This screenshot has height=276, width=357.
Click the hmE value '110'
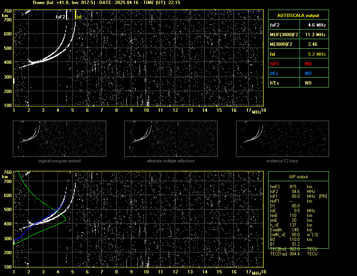(x=293, y=215)
